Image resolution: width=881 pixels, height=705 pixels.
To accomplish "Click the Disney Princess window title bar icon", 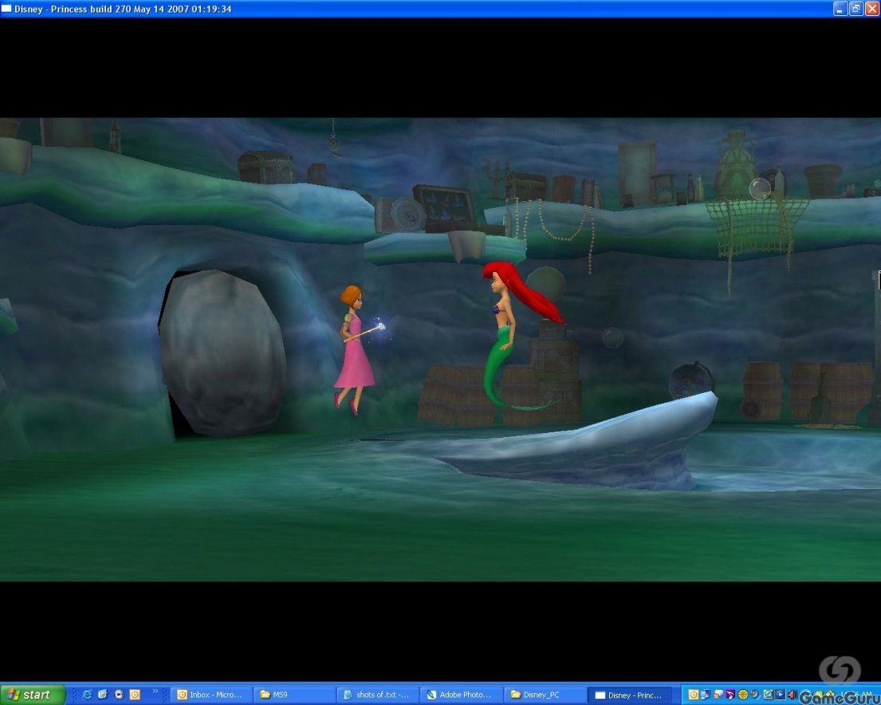I will click(x=6, y=9).
